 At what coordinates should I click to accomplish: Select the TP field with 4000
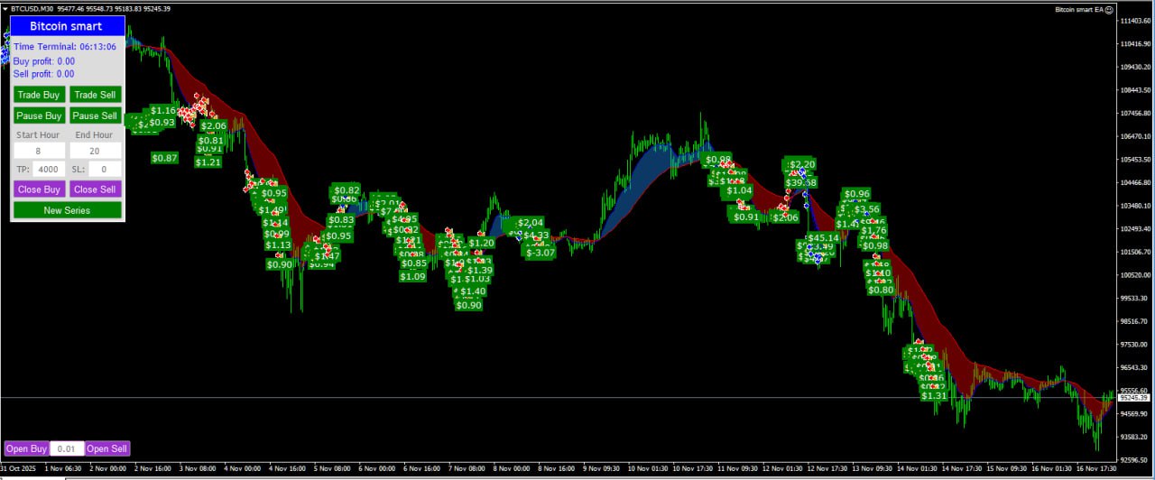pos(49,169)
